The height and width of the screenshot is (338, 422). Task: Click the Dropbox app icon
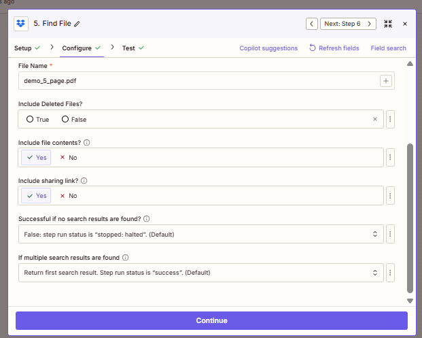pyautogui.click(x=20, y=24)
